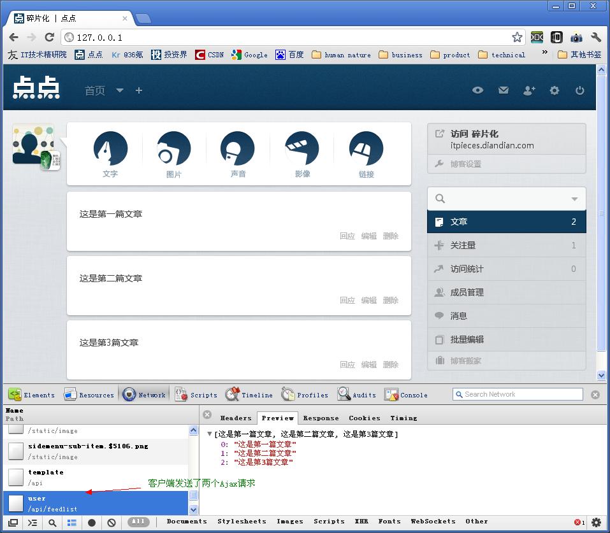This screenshot has width=610, height=533.
Task: Switch to the Headers request tab
Action: [x=236, y=418]
